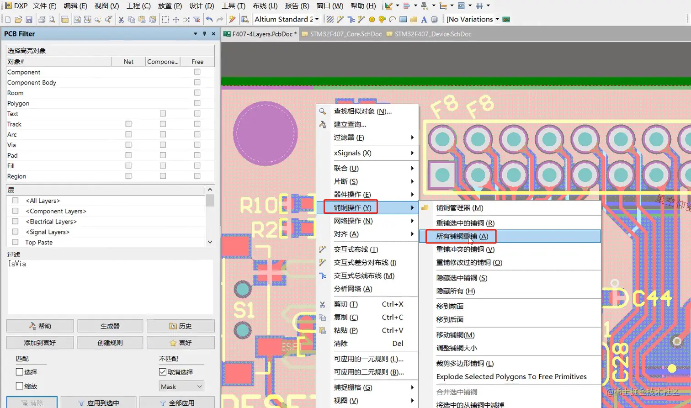Expand the 网络操作 (N) submenu

pyautogui.click(x=367, y=221)
